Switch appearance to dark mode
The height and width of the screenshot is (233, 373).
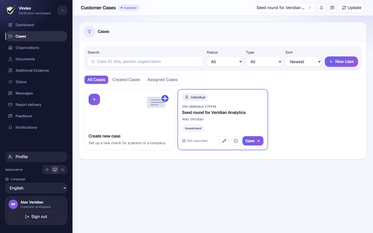coord(63,170)
